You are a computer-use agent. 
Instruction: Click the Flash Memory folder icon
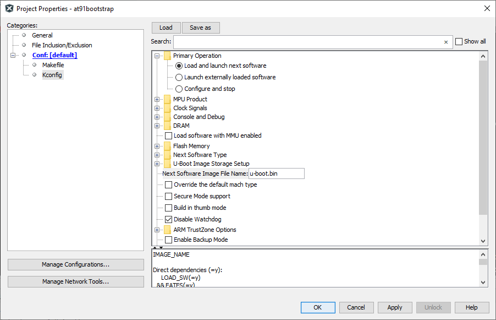pos(167,146)
